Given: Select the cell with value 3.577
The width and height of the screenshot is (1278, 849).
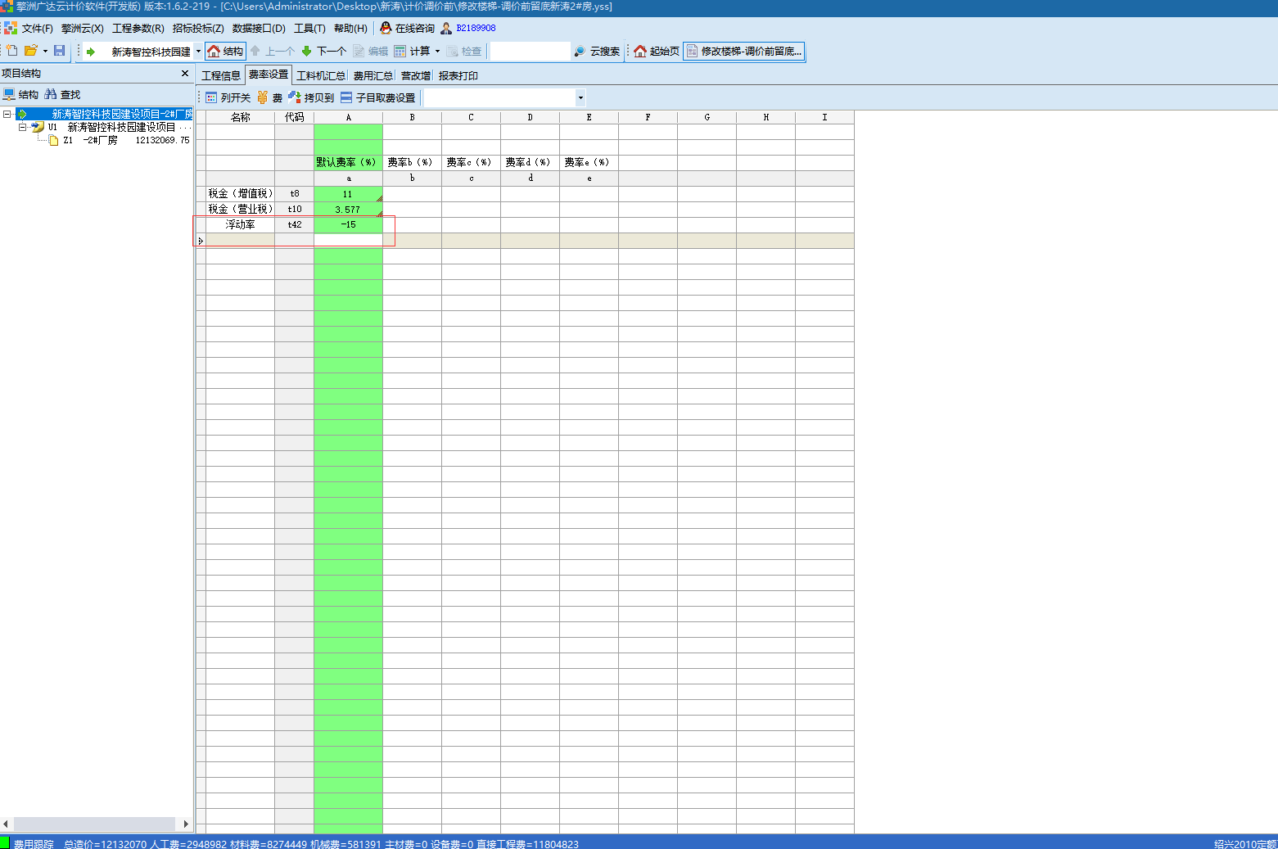Looking at the screenshot, I should (348, 210).
